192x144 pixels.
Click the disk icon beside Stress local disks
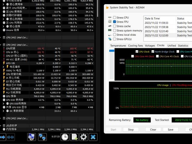110,35
